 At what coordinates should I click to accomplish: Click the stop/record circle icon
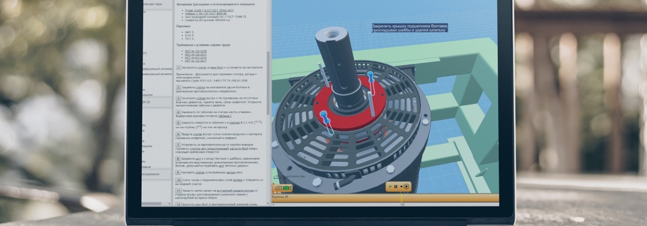coord(406,186)
